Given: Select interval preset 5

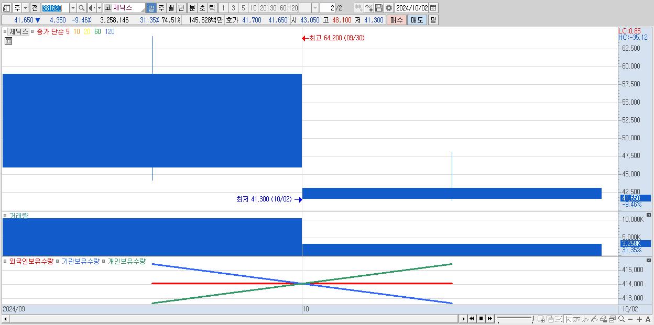Looking at the screenshot, I should point(243,8).
